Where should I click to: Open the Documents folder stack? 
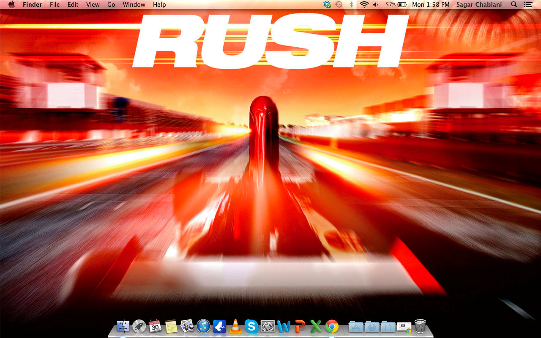(x=388, y=326)
